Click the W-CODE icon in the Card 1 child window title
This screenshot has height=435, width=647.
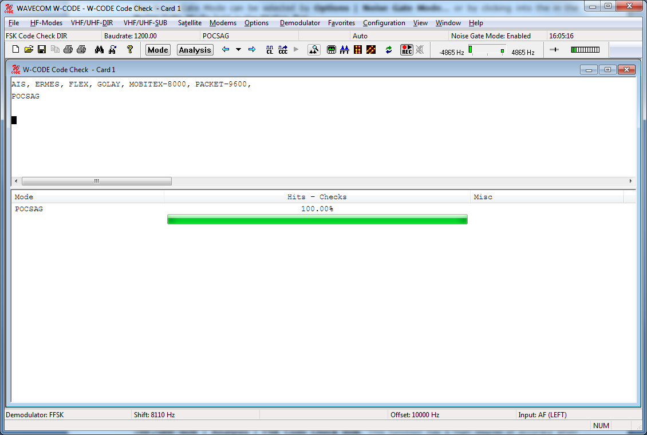click(x=15, y=69)
